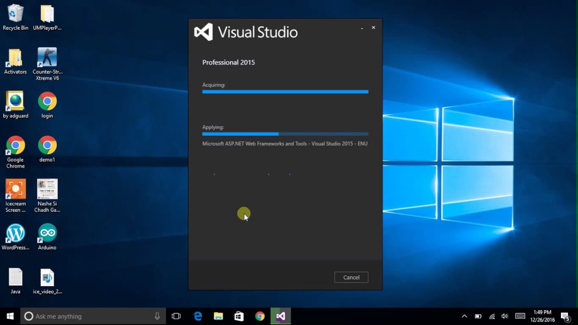Select the UMPlayerP... folder icon
578x325 pixels.
47,17
